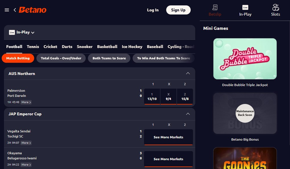Click the 2H 94:22 match time
Screen dimensions: 290x169
[x=13, y=164]
